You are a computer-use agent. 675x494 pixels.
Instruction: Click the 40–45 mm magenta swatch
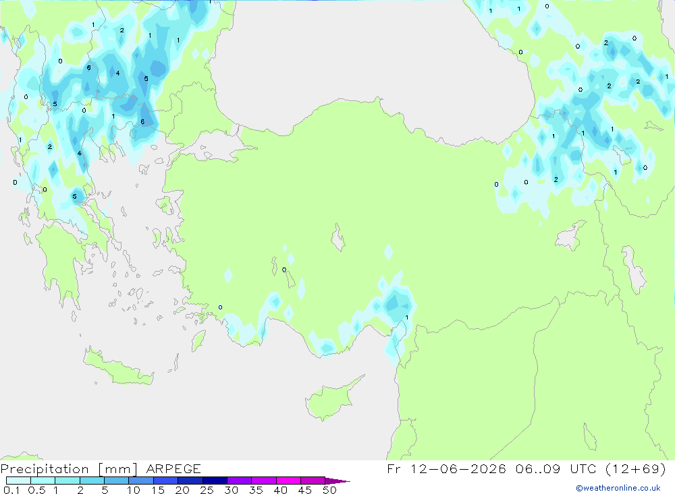[288, 481]
